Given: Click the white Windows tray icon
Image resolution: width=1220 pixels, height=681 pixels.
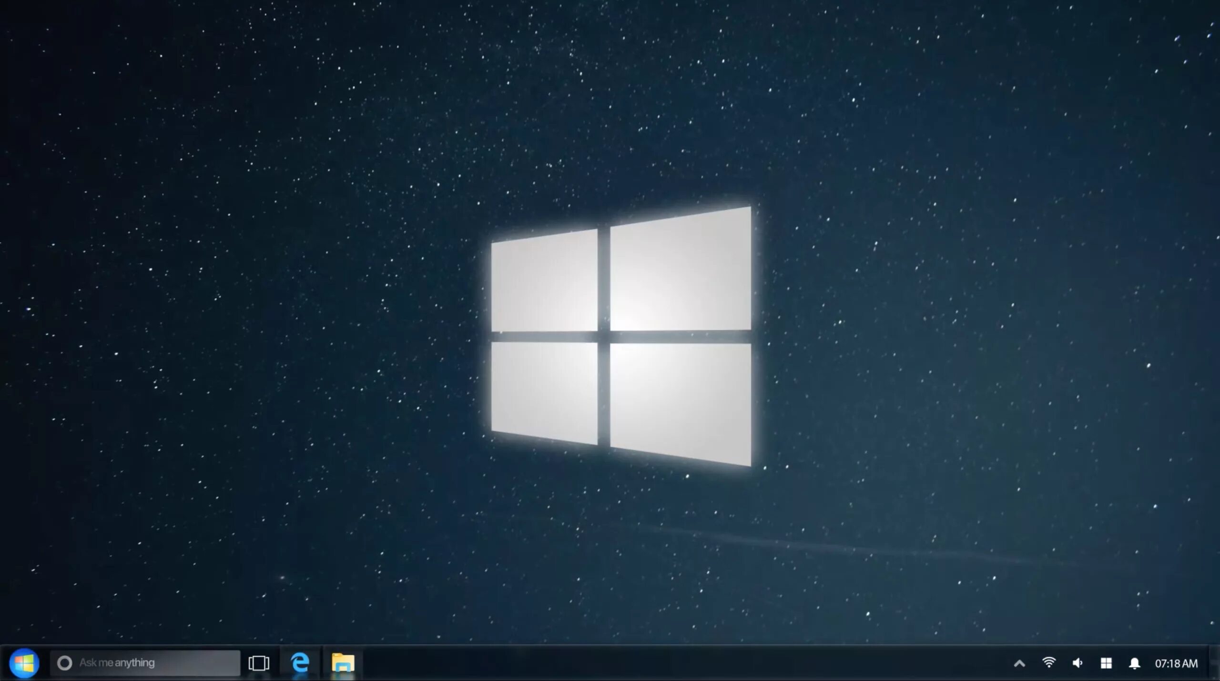Looking at the screenshot, I should 1106,663.
